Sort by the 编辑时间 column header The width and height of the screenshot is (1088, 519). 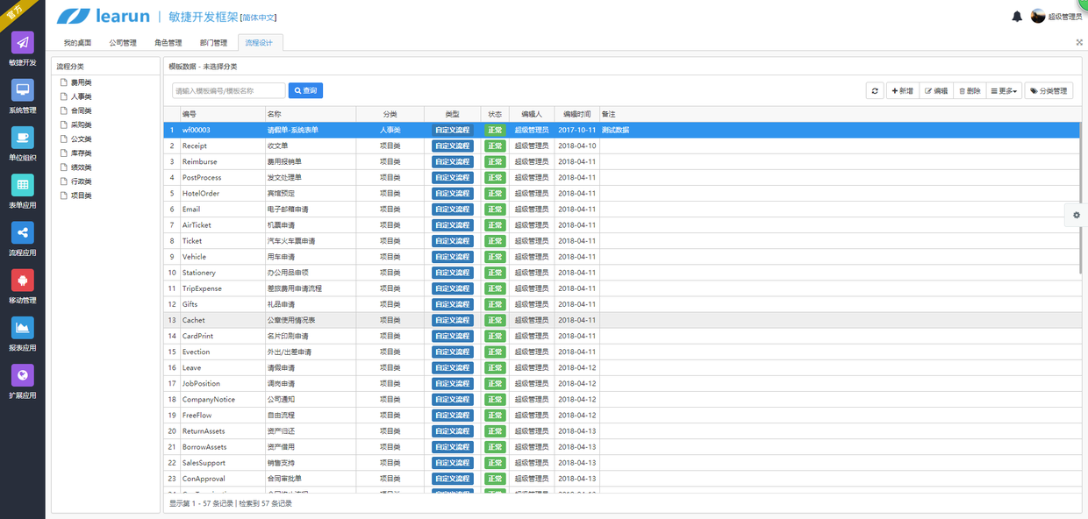577,114
